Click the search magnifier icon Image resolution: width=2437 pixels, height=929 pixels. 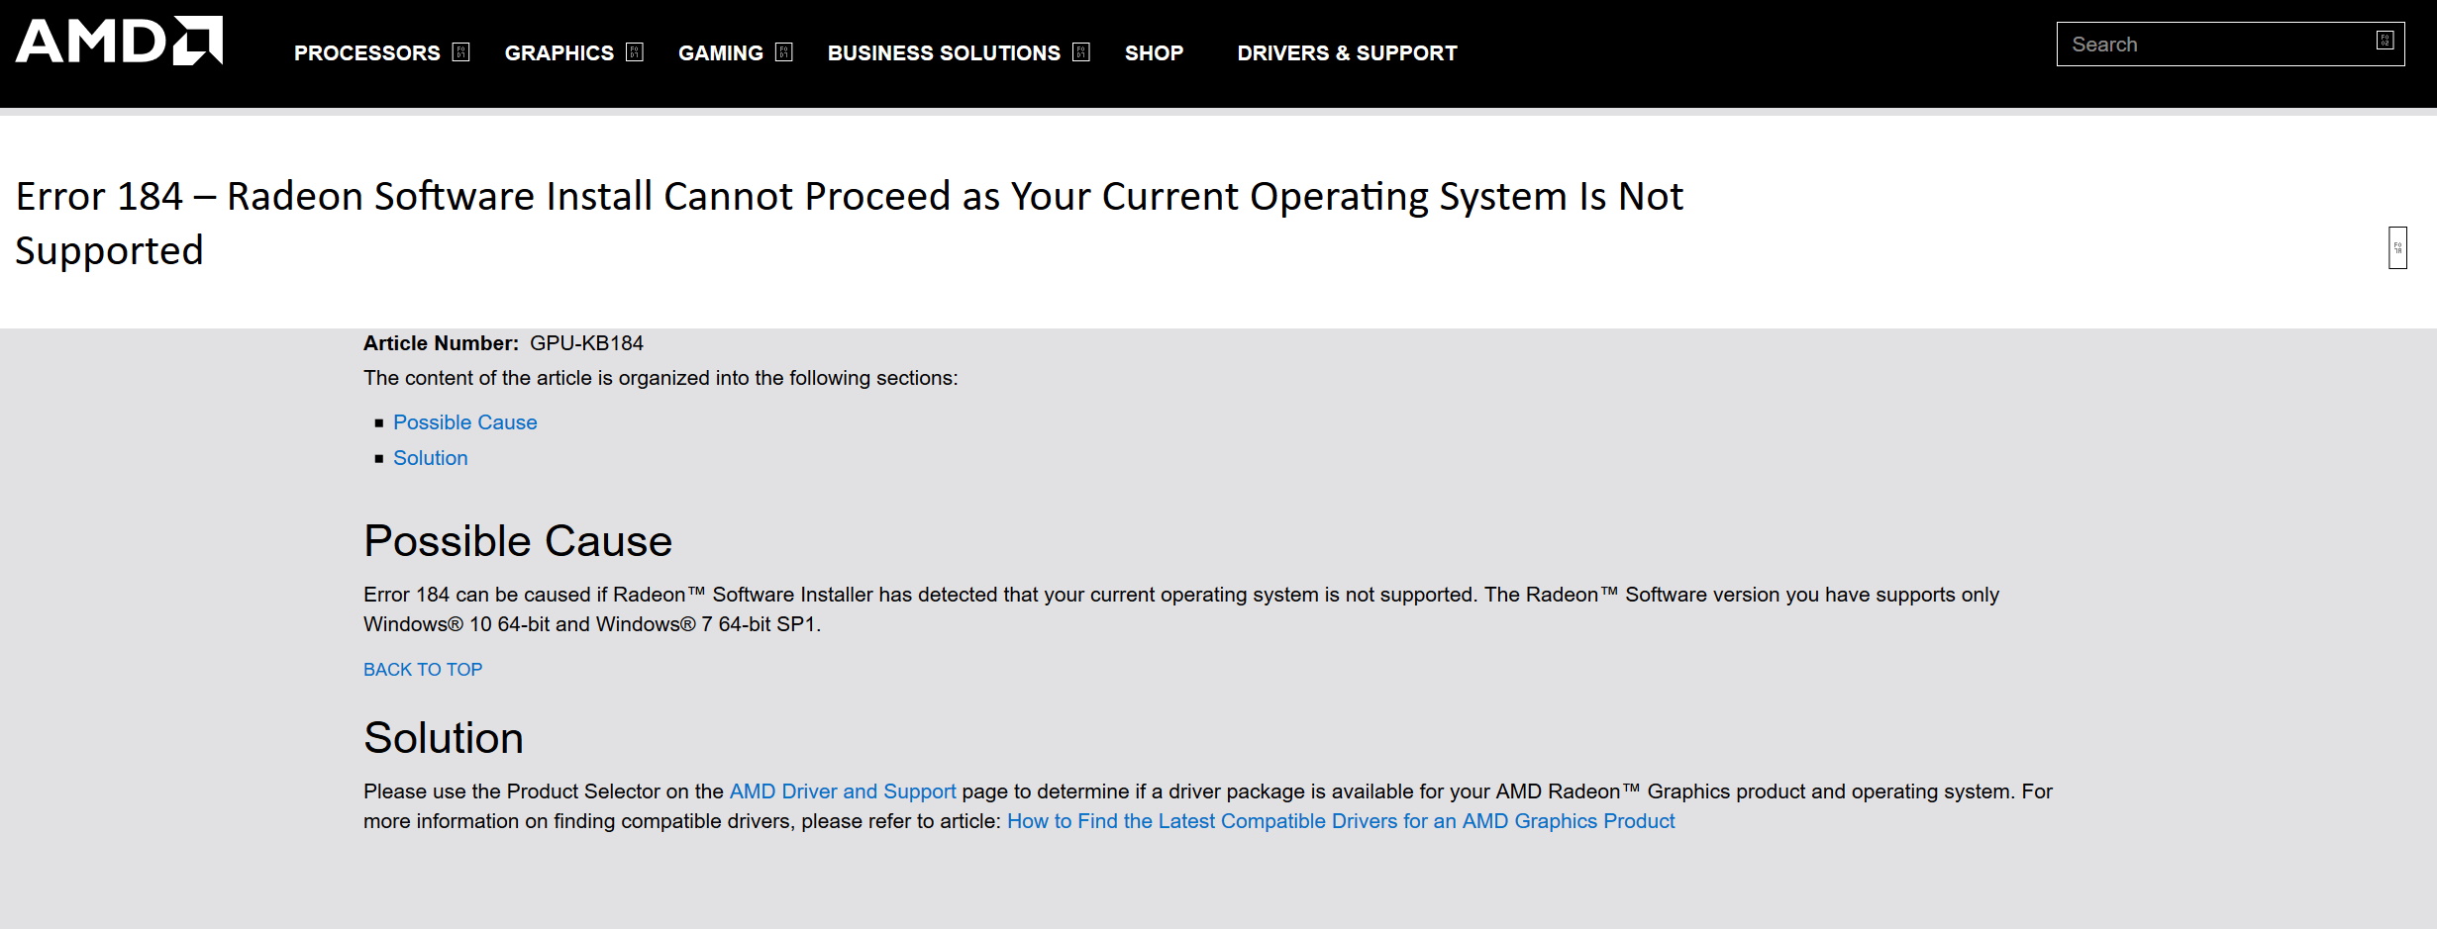2385,41
